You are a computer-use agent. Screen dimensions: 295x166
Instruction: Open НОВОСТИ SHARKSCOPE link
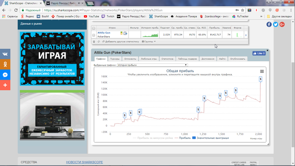tap(84, 162)
